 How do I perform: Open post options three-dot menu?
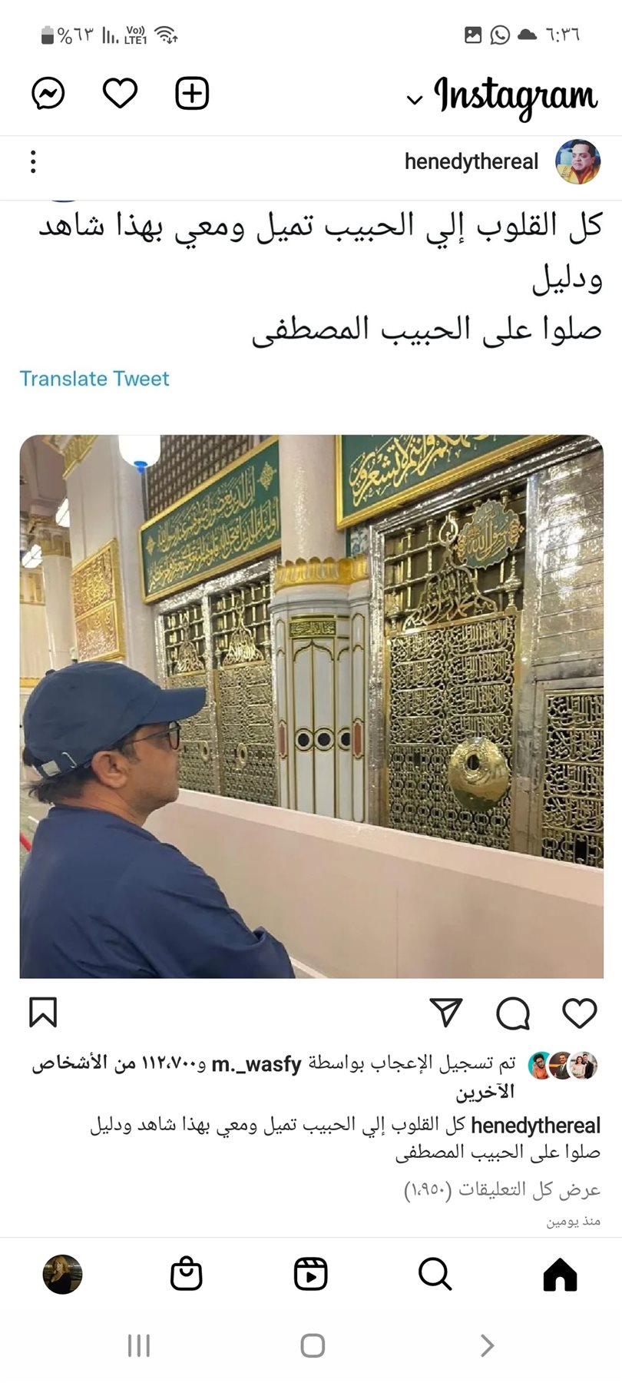[33, 161]
